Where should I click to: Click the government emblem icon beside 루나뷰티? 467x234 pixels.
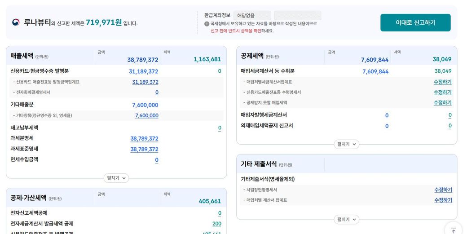[16, 22]
